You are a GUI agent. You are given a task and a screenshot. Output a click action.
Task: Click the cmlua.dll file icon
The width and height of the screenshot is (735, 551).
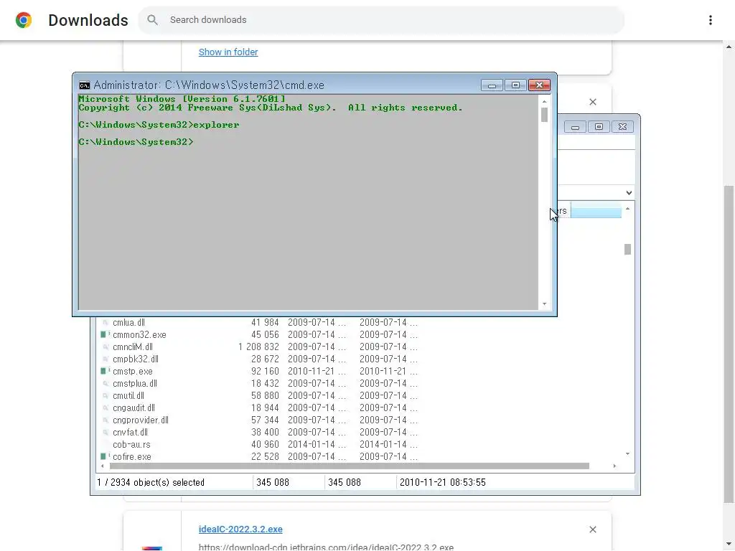coord(106,322)
